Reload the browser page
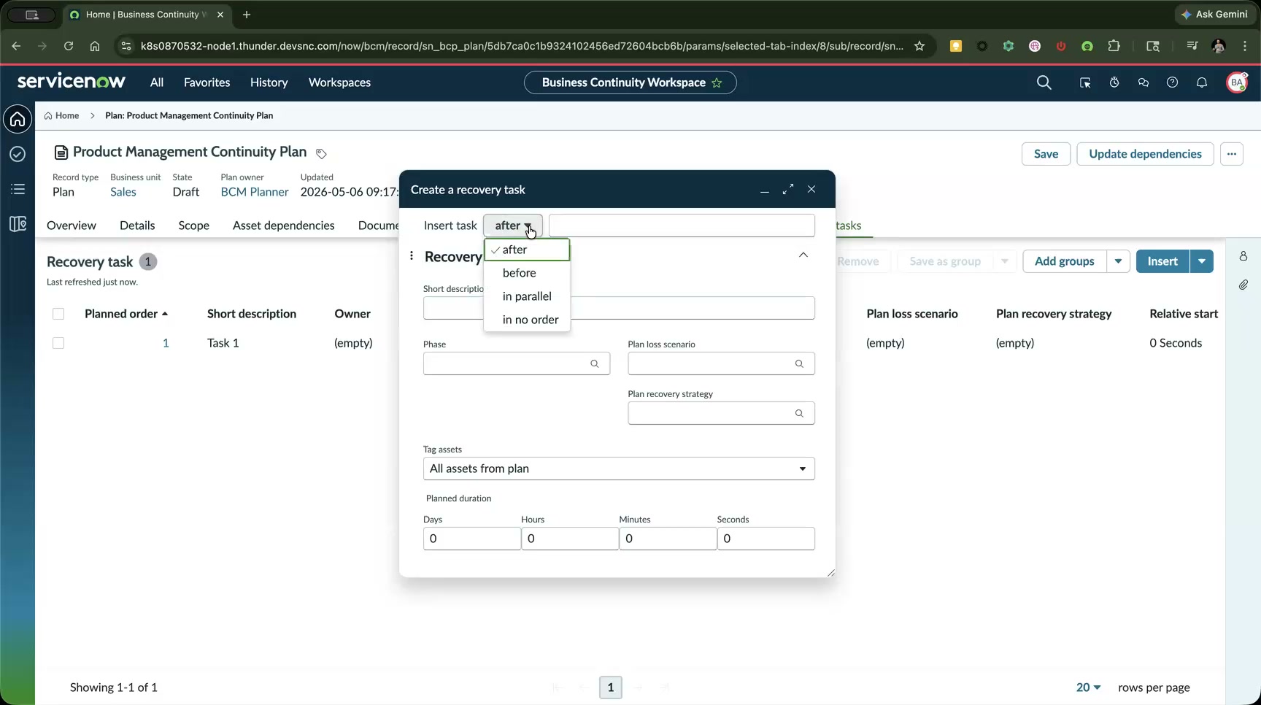The width and height of the screenshot is (1261, 705). 68,46
